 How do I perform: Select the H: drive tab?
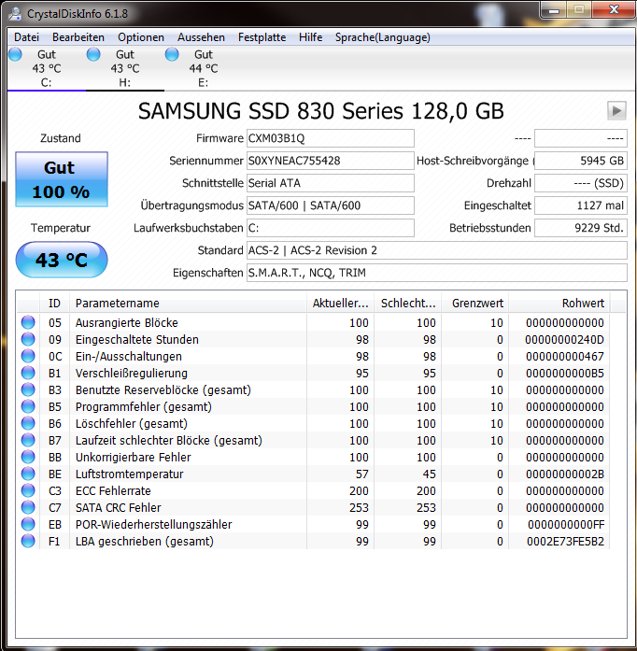125,68
